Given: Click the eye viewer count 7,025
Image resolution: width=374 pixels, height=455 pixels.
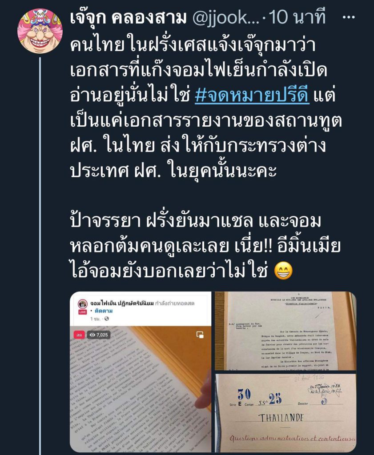Looking at the screenshot, I should pos(99,335).
